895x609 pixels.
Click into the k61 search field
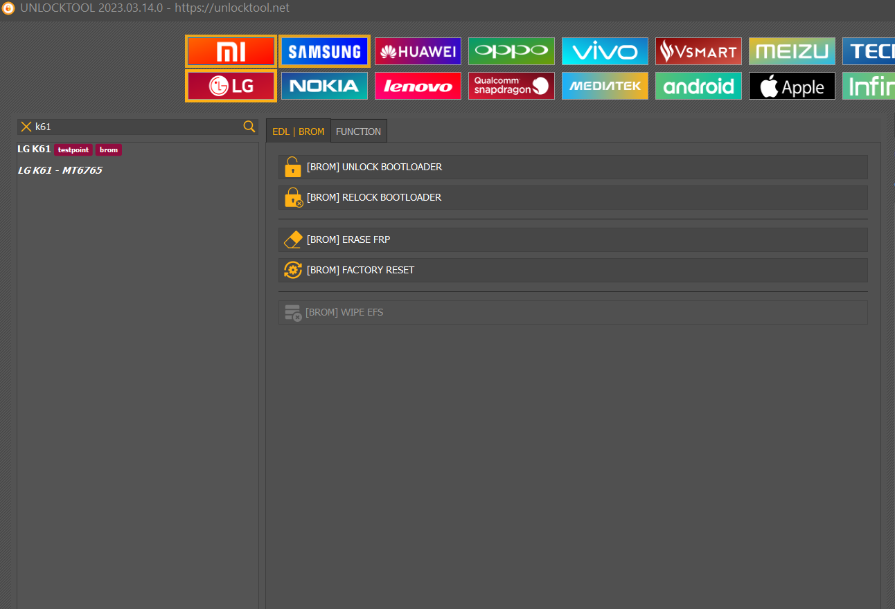click(x=137, y=127)
